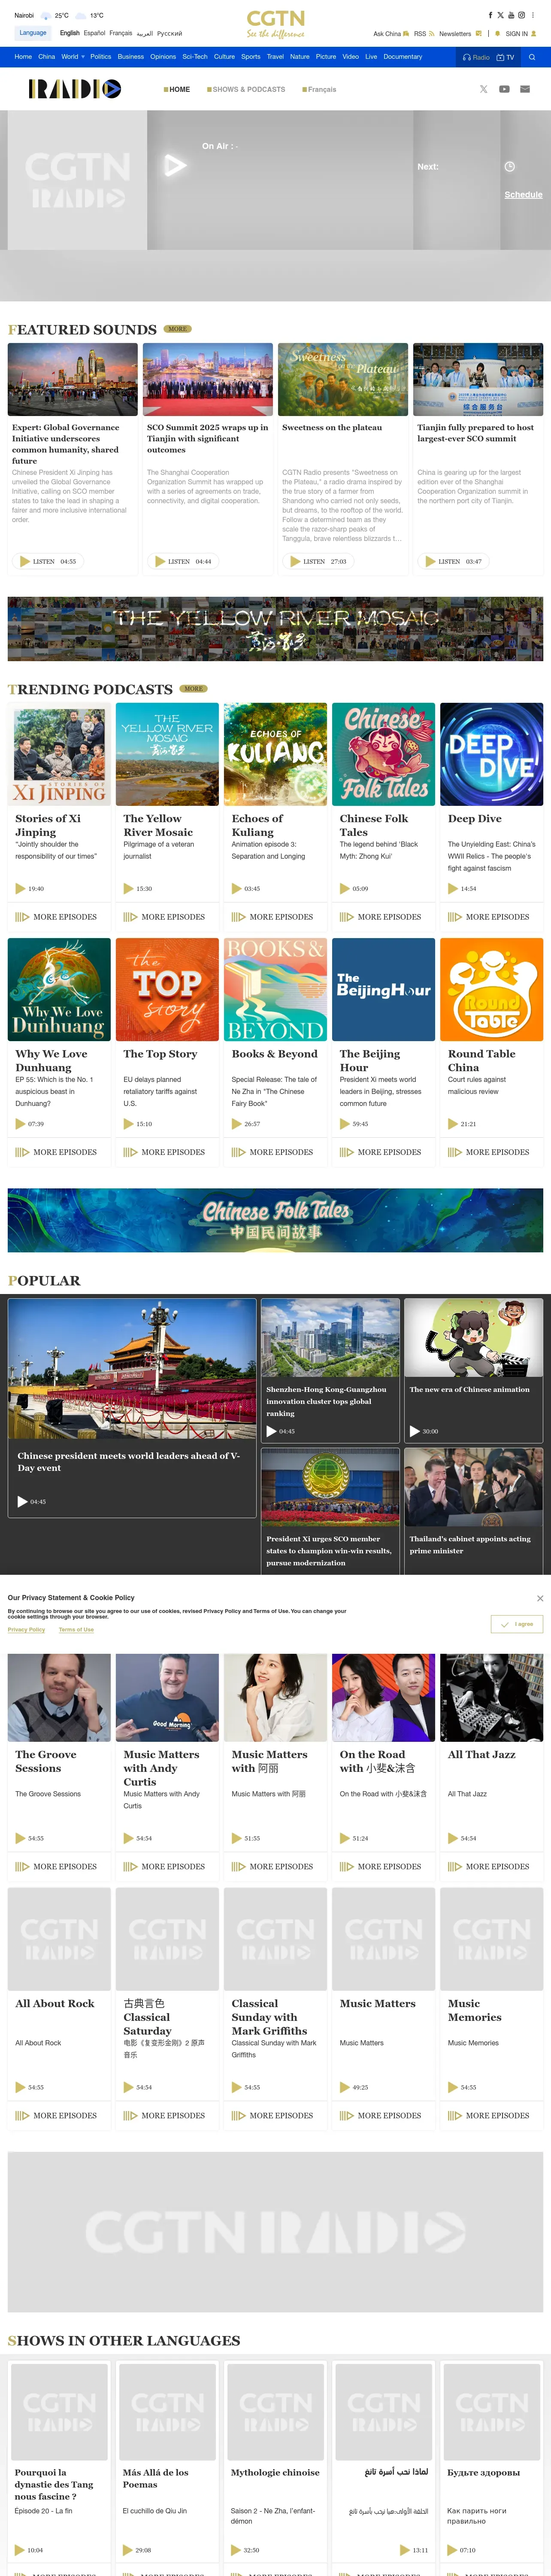Close the cookie policy banner
This screenshot has width=551, height=2576.
click(x=540, y=1598)
